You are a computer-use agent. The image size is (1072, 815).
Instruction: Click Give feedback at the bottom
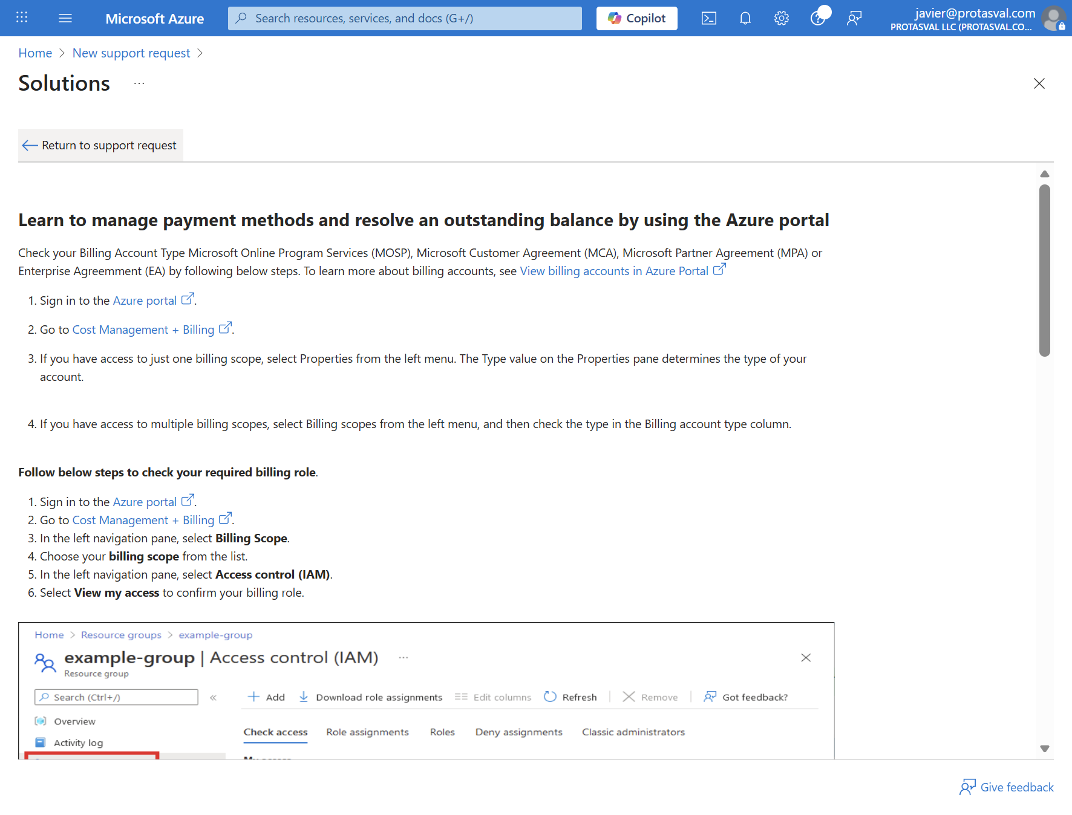[x=1007, y=787]
